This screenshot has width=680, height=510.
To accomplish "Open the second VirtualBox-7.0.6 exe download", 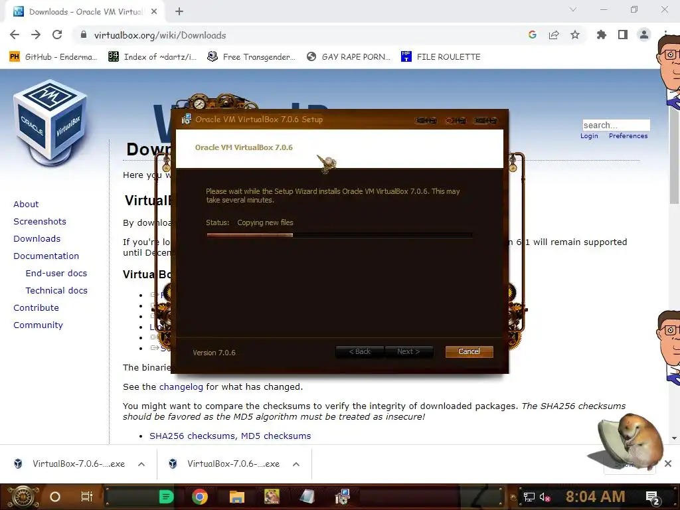I will (x=224, y=464).
